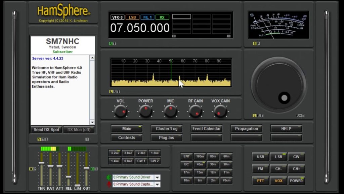Toggle the RX indicator in display
Image resolution: width=344 pixels, height=194 pixels.
(162, 18)
